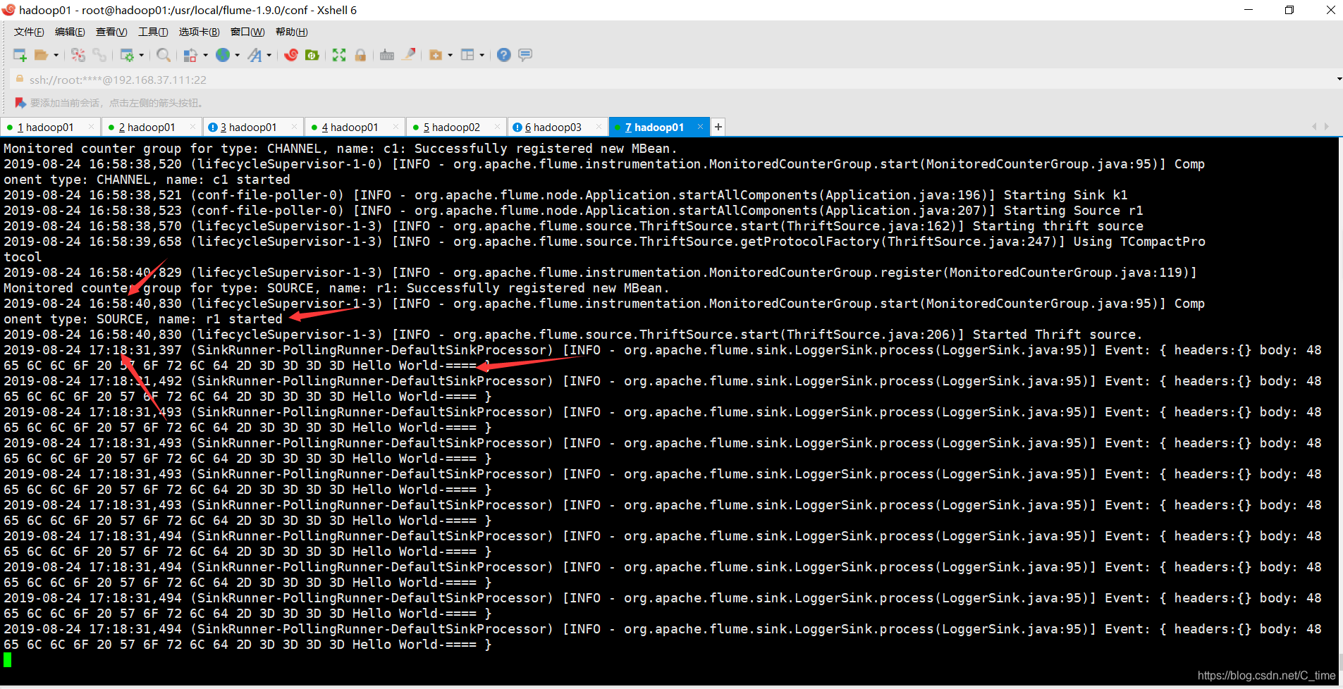Open Help with the question mark icon
1343x689 pixels.
point(504,55)
